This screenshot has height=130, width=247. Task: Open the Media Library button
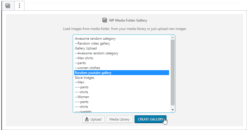pos(119,119)
